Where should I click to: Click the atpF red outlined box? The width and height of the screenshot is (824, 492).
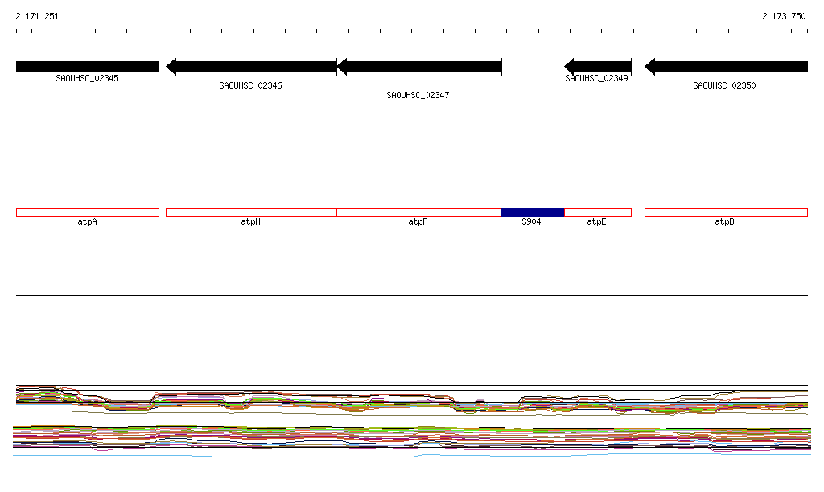tap(419, 213)
